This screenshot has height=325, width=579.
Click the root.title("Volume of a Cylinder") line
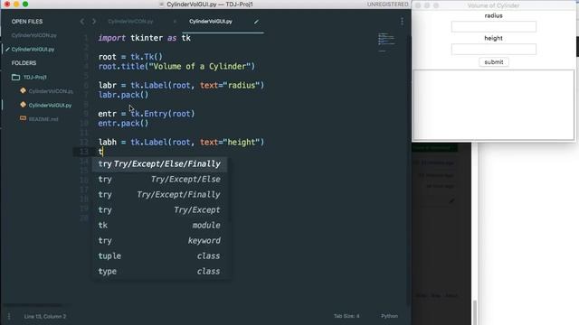click(x=176, y=67)
